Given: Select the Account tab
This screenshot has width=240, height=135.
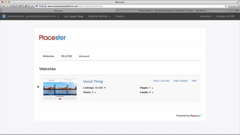Looking at the screenshot, I should pyautogui.click(x=84, y=56).
